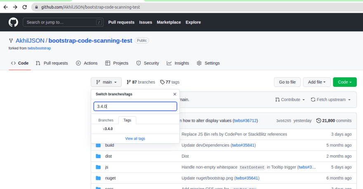Open the dist folder name
This screenshot has height=189, width=363.
[x=108, y=156]
